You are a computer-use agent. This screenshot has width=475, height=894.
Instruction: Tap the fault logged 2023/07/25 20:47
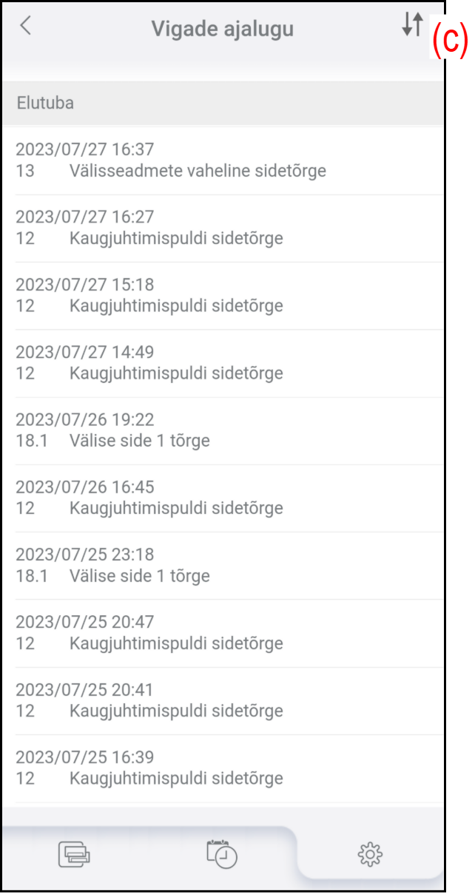(222, 632)
